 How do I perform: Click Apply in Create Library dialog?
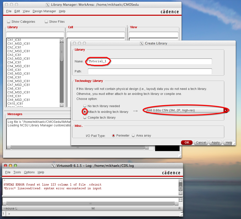click(x=216, y=143)
